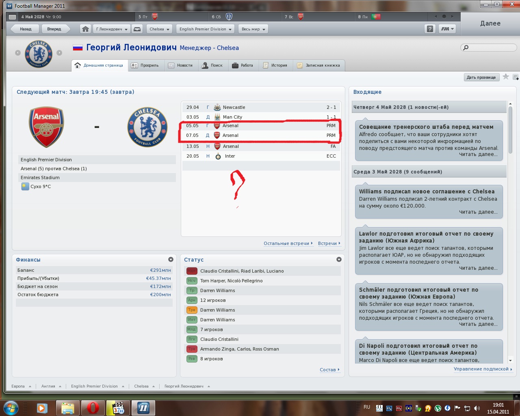This screenshot has height=416, width=520.
Task: Switch to the История tab
Action: [x=275, y=65]
